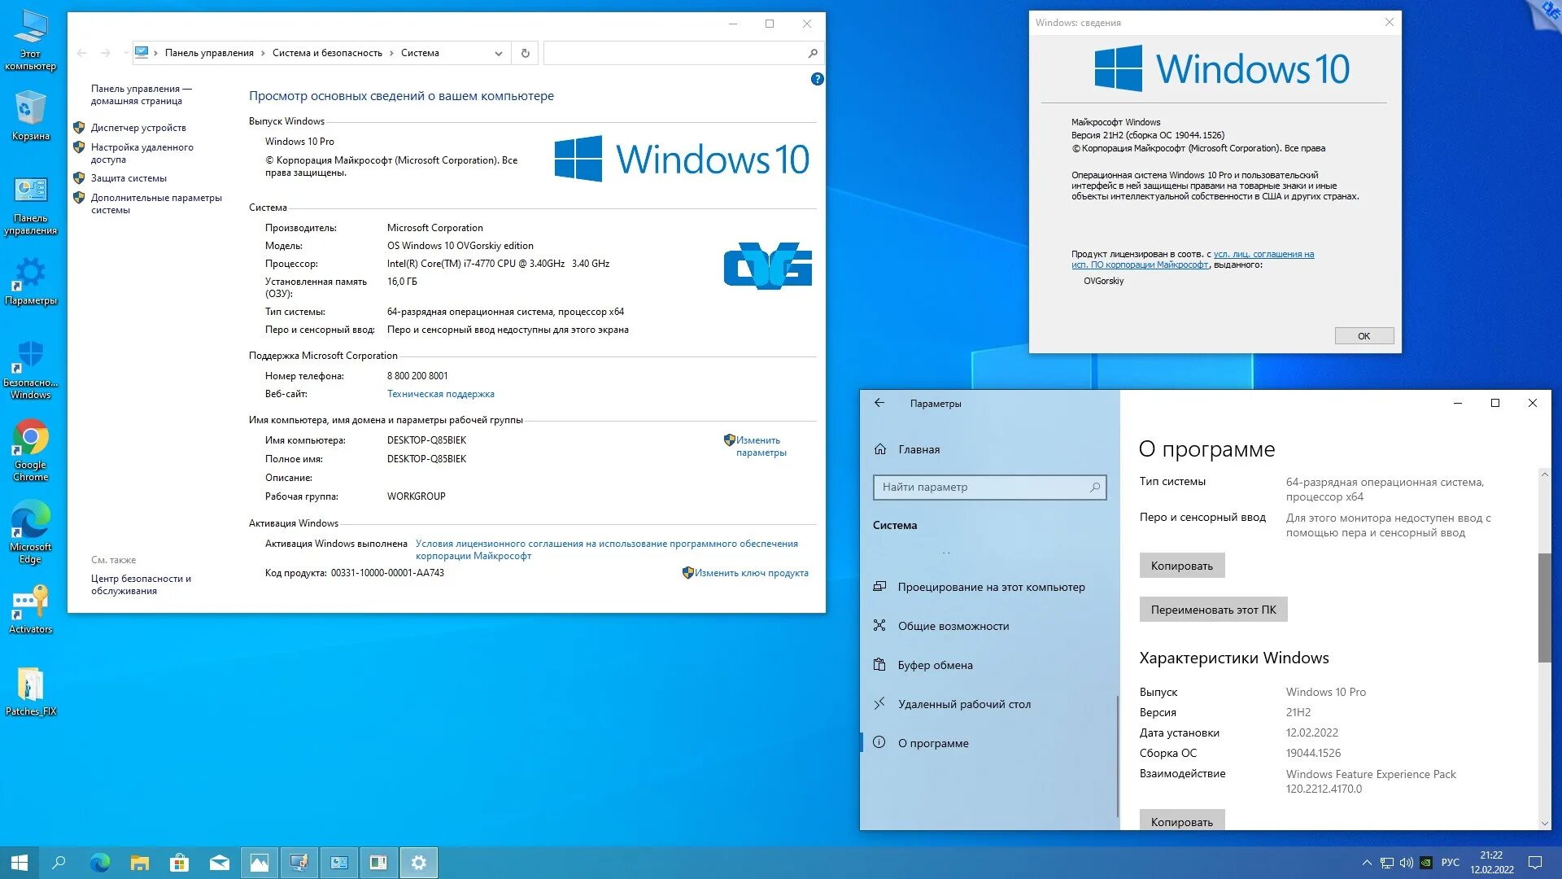Click scroll-down arrow in Параметры window
Screen dimensions: 1562x879
tap(1544, 823)
